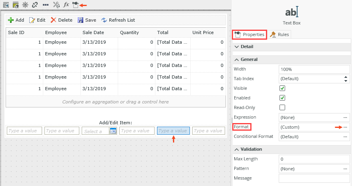
Task: Click the Unit Price text box in Add/Edit row
Action: 209,131
